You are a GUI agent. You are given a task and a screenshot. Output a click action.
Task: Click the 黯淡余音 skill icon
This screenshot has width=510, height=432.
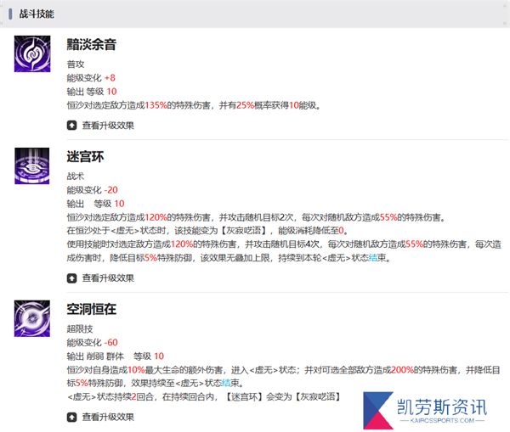(x=32, y=53)
